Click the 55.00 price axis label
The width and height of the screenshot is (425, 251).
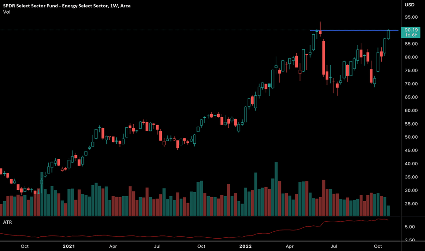click(411, 124)
